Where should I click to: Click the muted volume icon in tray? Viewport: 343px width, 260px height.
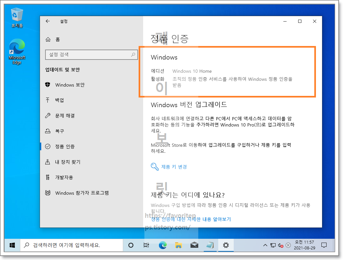pos(281,246)
